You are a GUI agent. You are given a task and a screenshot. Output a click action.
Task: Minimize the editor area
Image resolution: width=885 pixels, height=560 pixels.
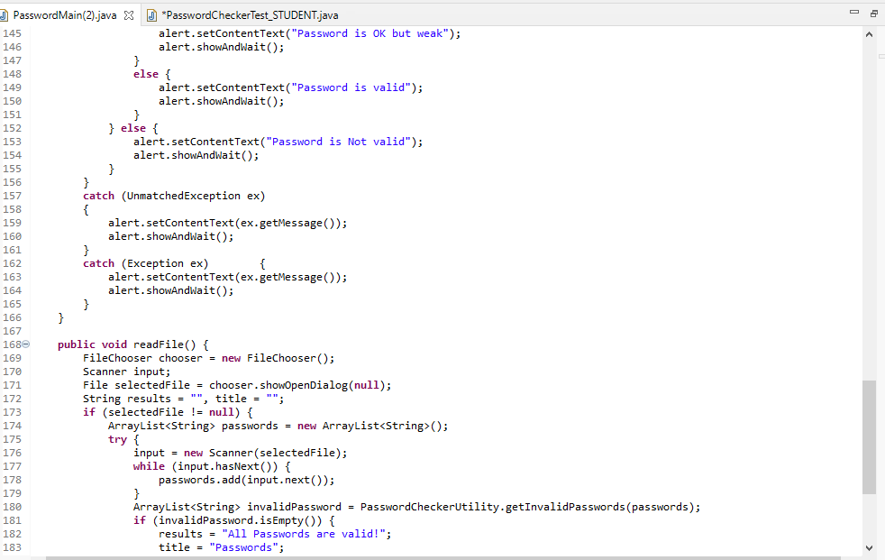pyautogui.click(x=854, y=12)
